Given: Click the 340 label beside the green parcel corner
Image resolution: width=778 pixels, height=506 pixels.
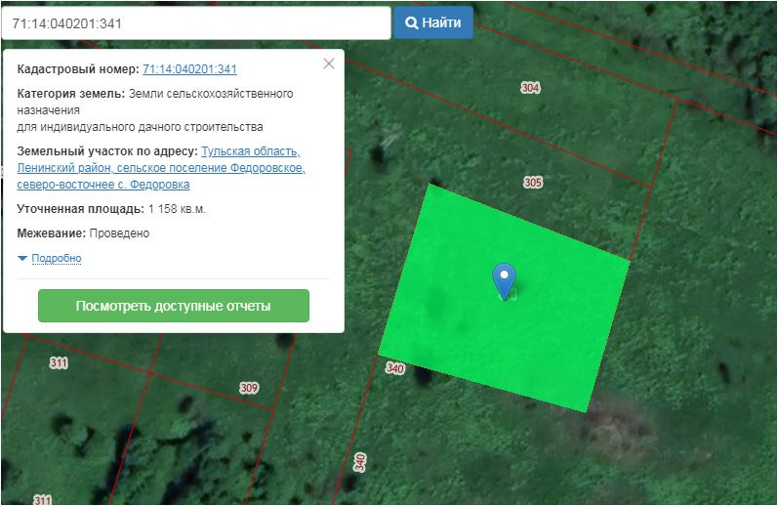Looking at the screenshot, I should tap(394, 368).
